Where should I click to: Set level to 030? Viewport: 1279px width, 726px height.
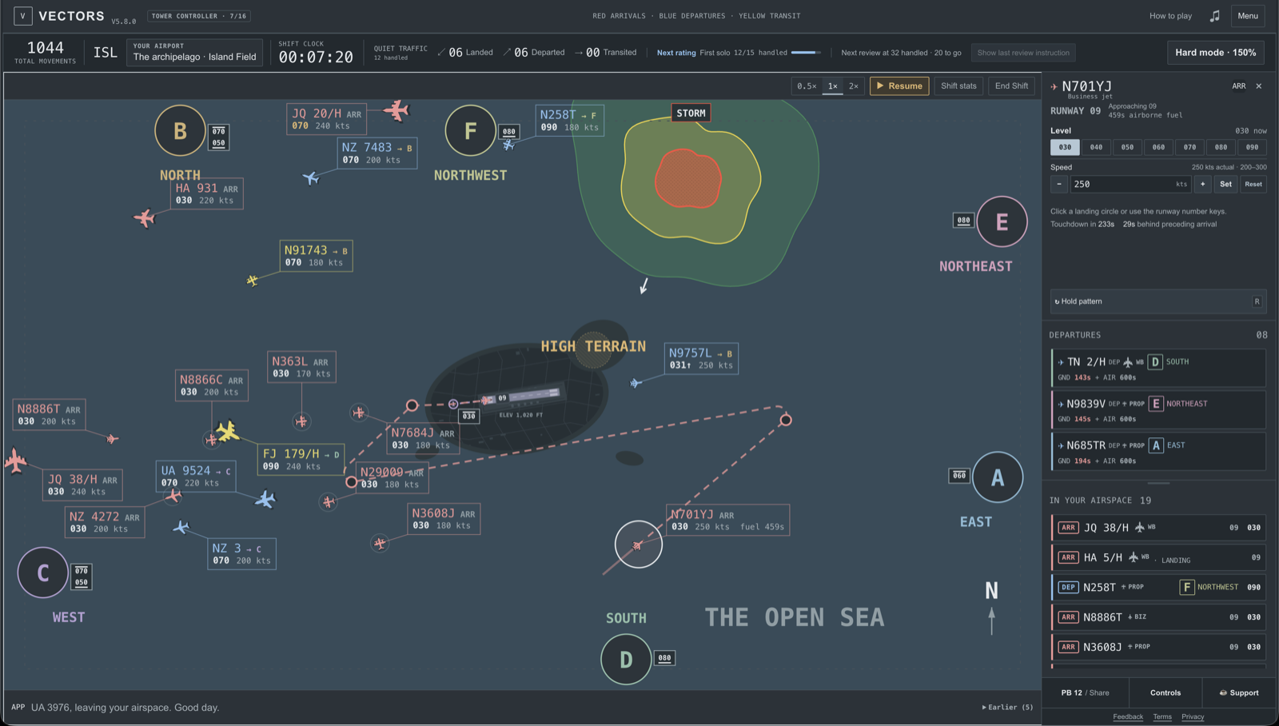[x=1065, y=147]
